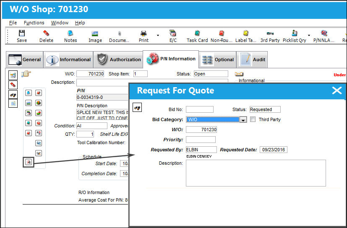Viewport: 347px width, 228px height.
Task: Switch to the Audit tab
Action: (252, 60)
